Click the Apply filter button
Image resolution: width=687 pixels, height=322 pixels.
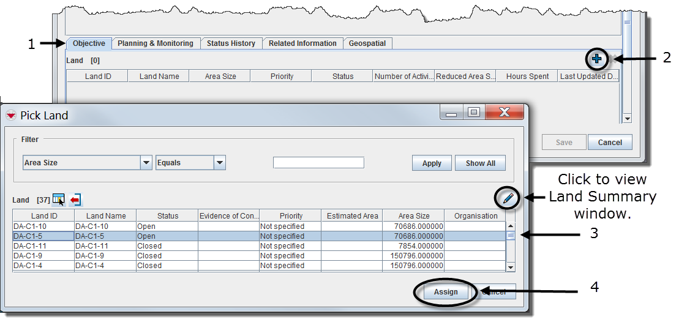(432, 163)
